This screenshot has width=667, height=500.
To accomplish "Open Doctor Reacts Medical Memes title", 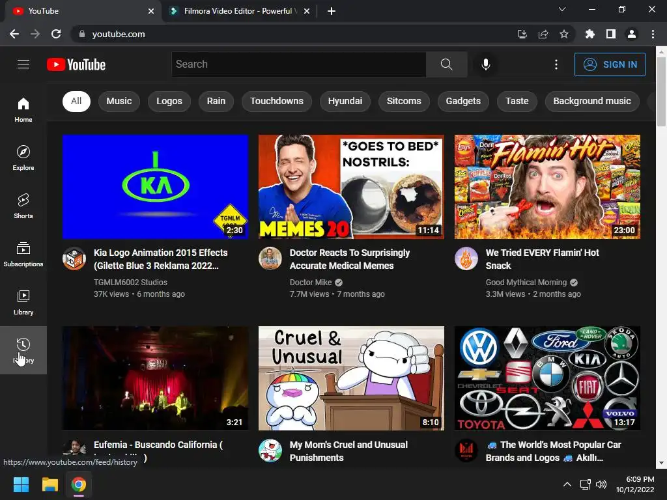I will (350, 259).
